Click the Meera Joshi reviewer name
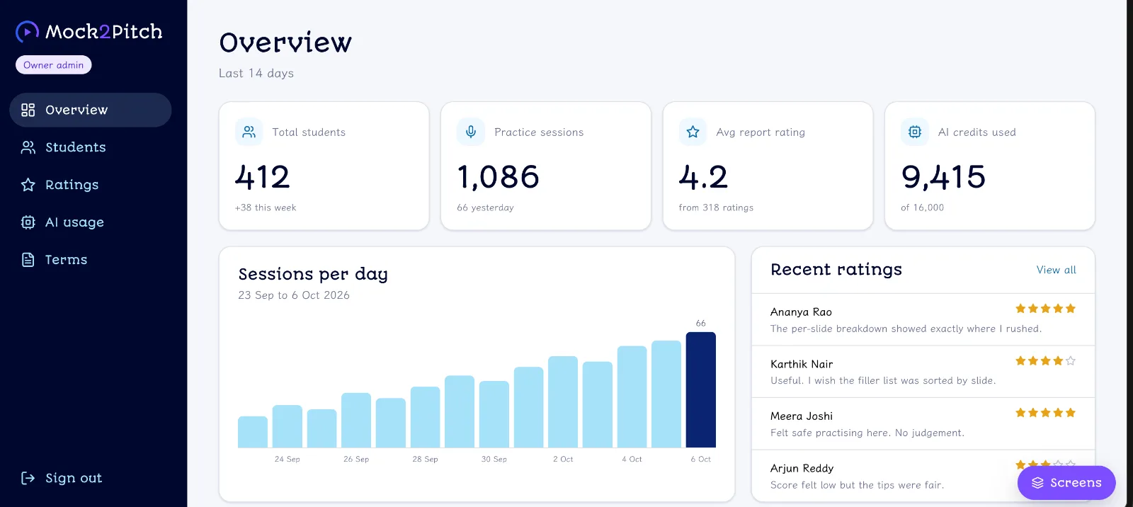1133x507 pixels. [802, 416]
